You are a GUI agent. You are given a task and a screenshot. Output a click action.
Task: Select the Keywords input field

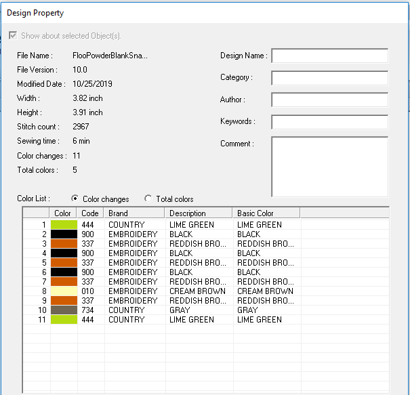click(x=329, y=122)
